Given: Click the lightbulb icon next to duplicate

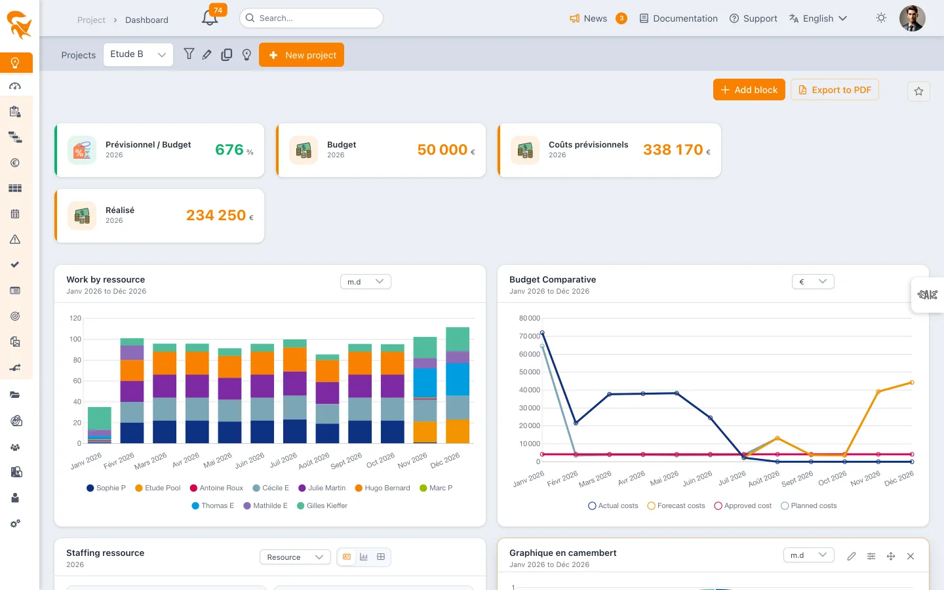Looking at the screenshot, I should click(246, 55).
